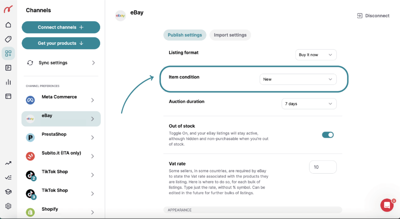Click the home icon in the left sidebar

click(8, 25)
